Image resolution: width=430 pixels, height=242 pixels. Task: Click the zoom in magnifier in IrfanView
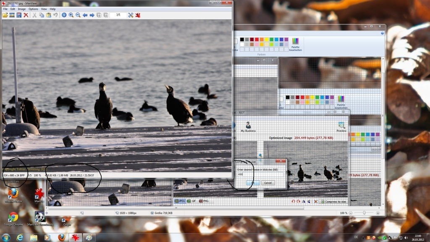click(x=71, y=15)
